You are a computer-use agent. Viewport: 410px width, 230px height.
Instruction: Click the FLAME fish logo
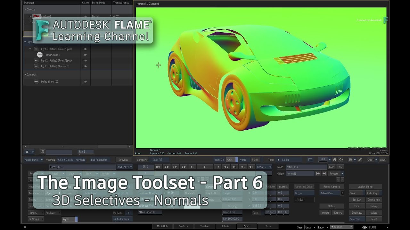(365, 227)
